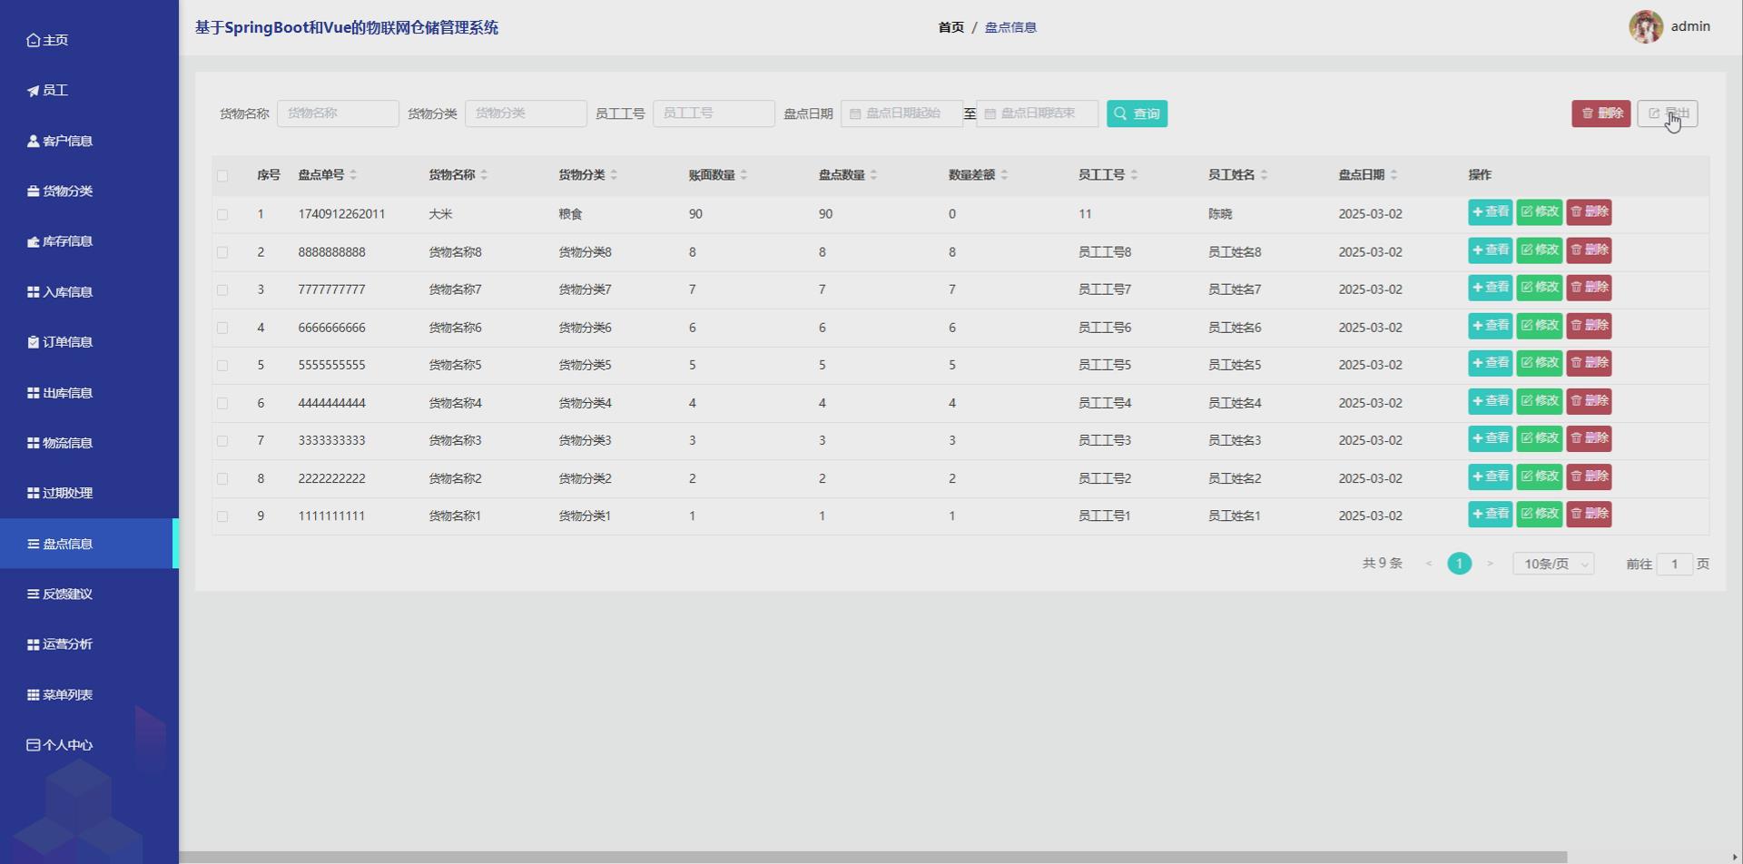
Task: Navigate to 首页 via breadcrumb
Action: coord(950,27)
